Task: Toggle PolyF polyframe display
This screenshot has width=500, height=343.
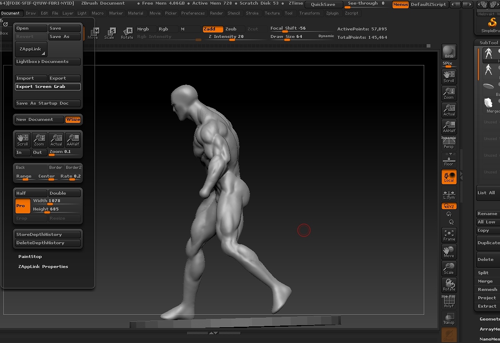Action: (x=449, y=301)
